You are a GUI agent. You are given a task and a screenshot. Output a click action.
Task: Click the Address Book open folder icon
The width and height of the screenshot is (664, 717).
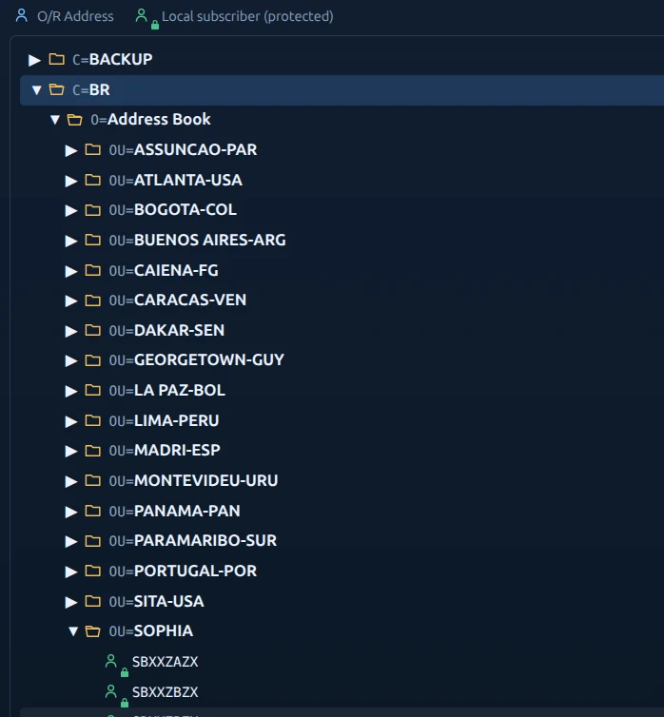74,120
